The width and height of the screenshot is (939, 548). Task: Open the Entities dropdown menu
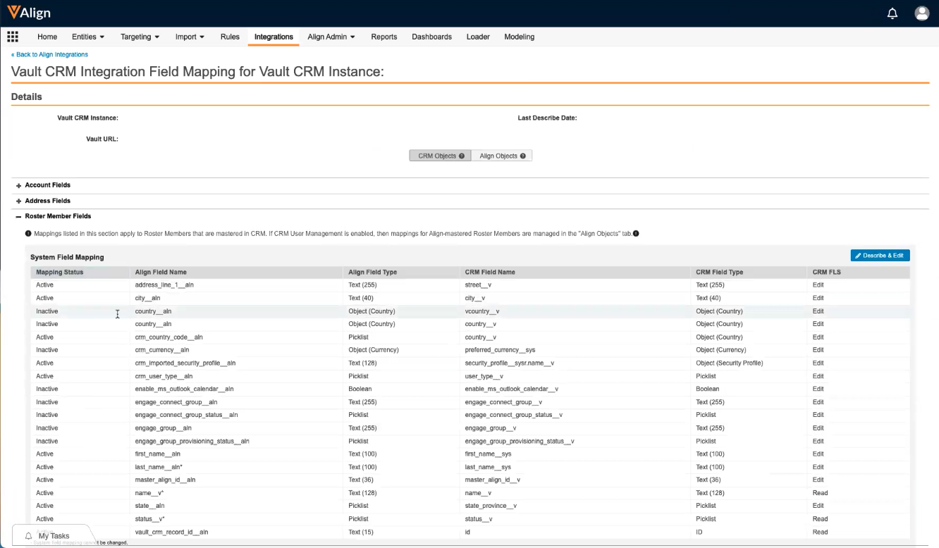88,37
